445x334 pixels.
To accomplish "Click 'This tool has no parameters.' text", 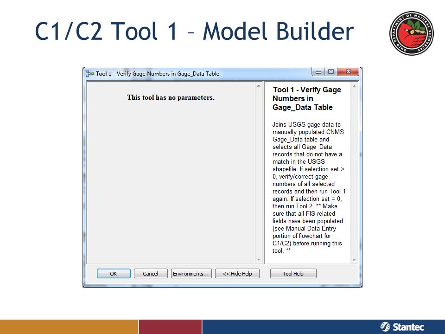I will (x=171, y=97).
